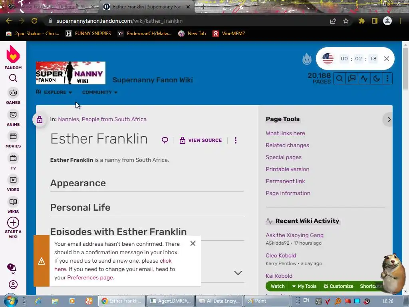
Task: Open the wiki header more options dots
Action: click(x=387, y=78)
